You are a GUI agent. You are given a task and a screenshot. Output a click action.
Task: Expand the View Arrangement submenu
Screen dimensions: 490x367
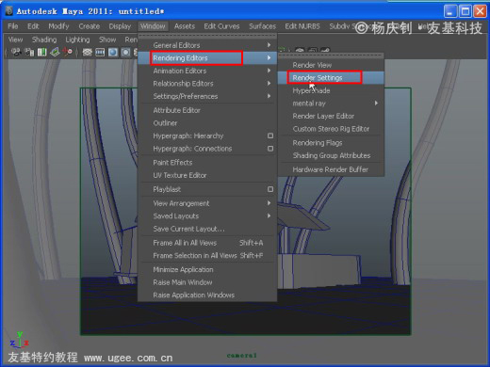click(207, 203)
